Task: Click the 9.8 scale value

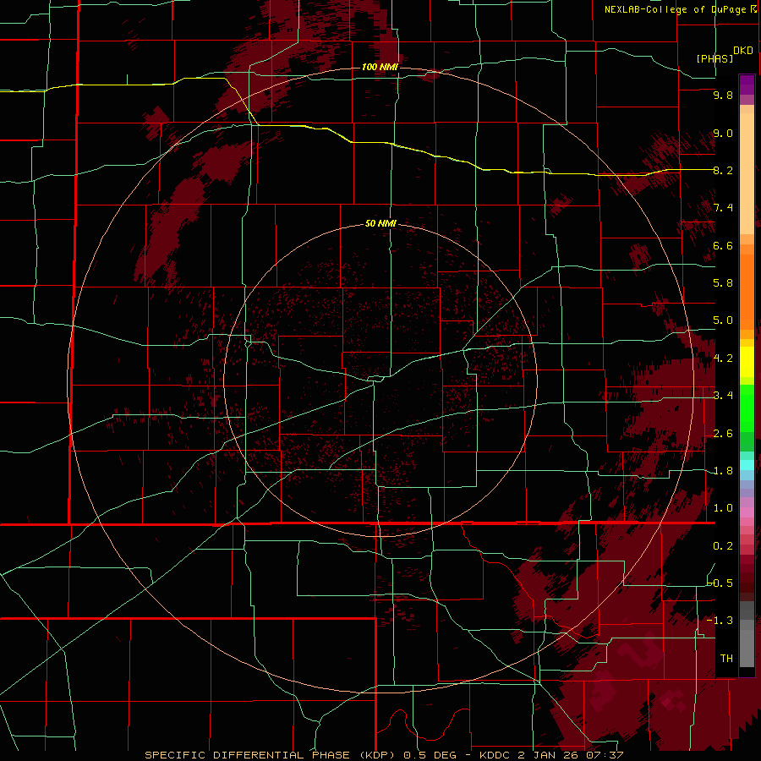Action: tap(723, 96)
